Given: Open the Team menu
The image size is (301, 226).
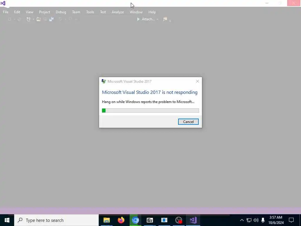Looking at the screenshot, I should click(76, 12).
